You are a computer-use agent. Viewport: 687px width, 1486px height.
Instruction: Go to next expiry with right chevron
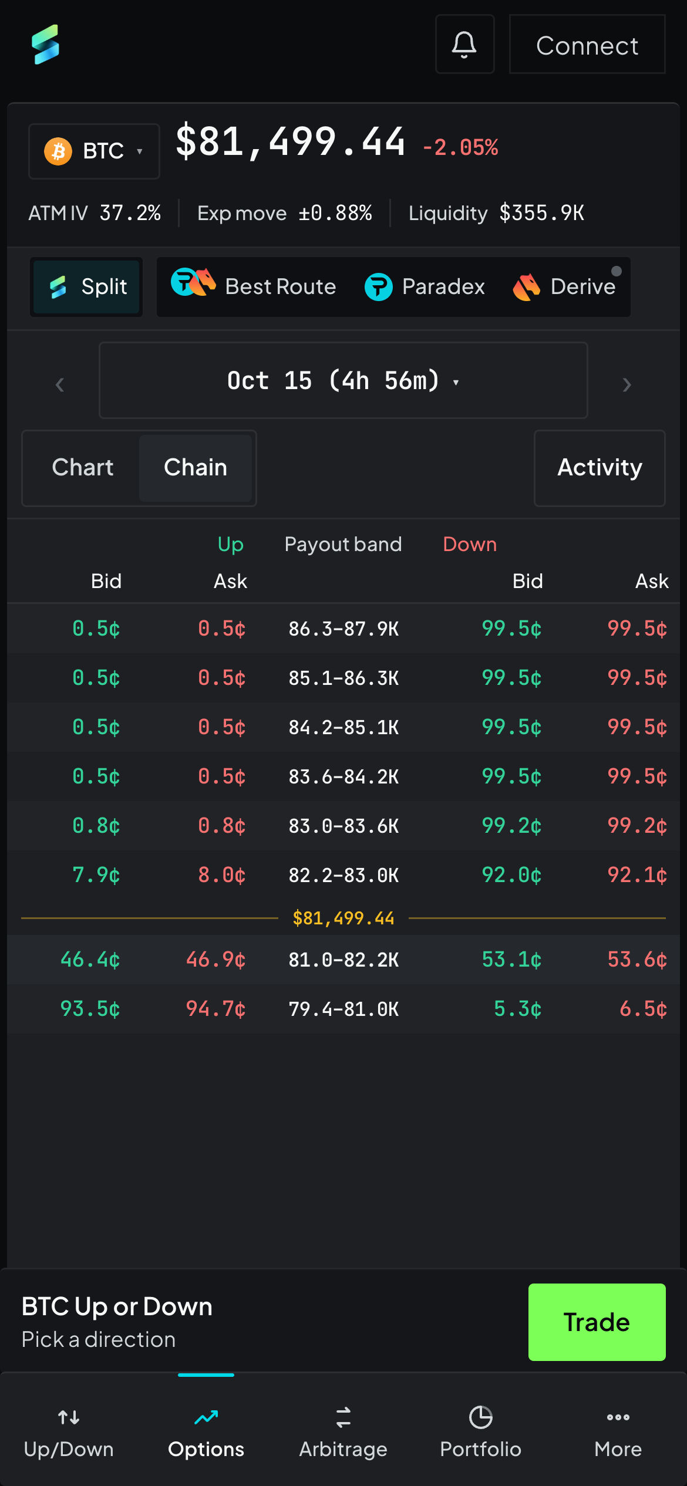pos(627,384)
